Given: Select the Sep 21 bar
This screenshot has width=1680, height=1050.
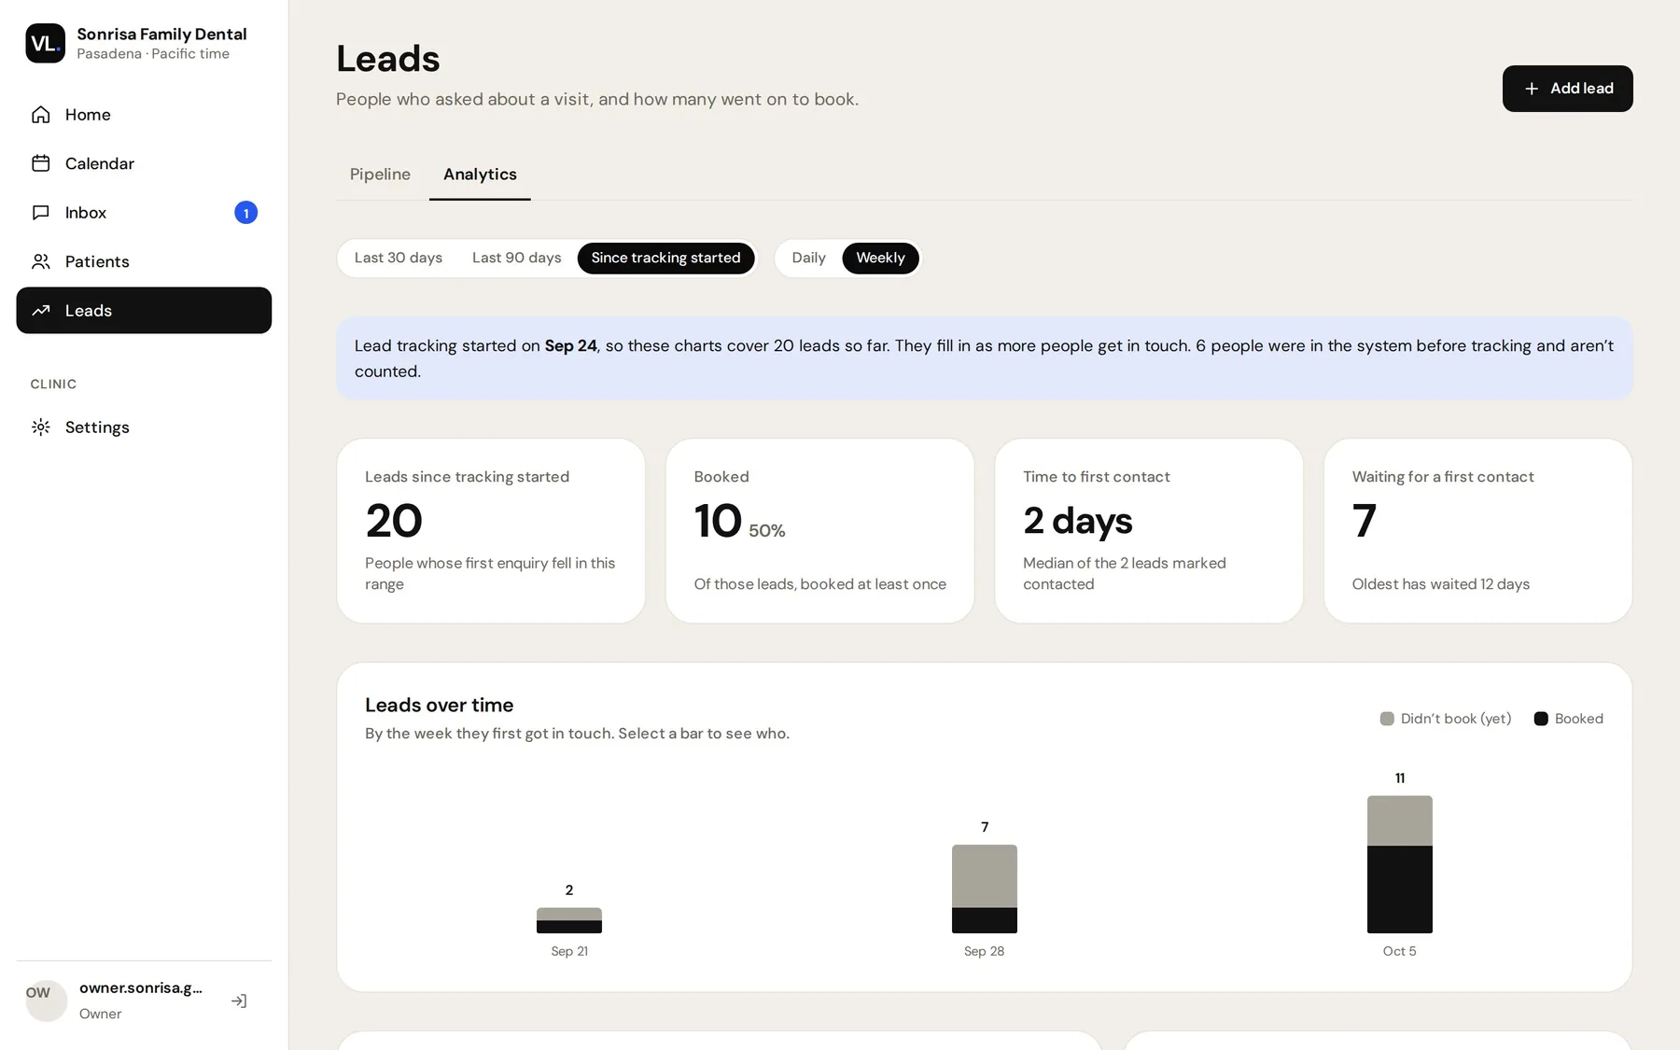Looking at the screenshot, I should (569, 920).
